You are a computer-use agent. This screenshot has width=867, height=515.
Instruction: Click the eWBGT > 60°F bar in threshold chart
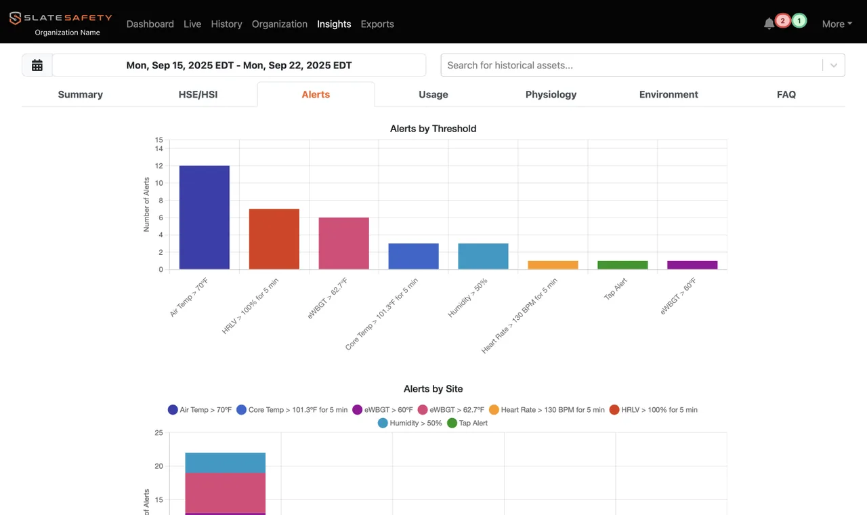(x=692, y=265)
